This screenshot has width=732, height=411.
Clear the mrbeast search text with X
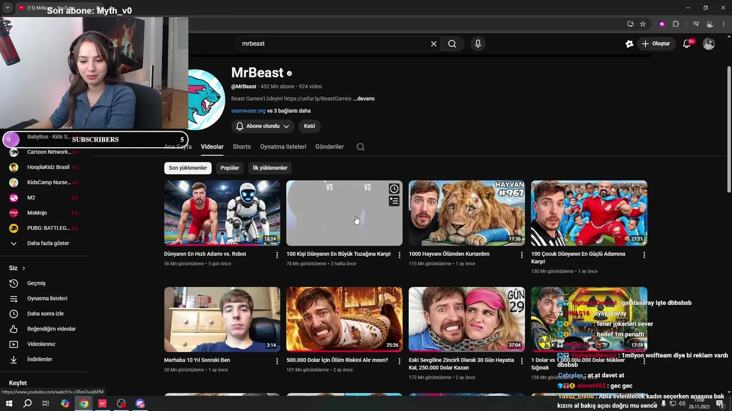coord(433,44)
